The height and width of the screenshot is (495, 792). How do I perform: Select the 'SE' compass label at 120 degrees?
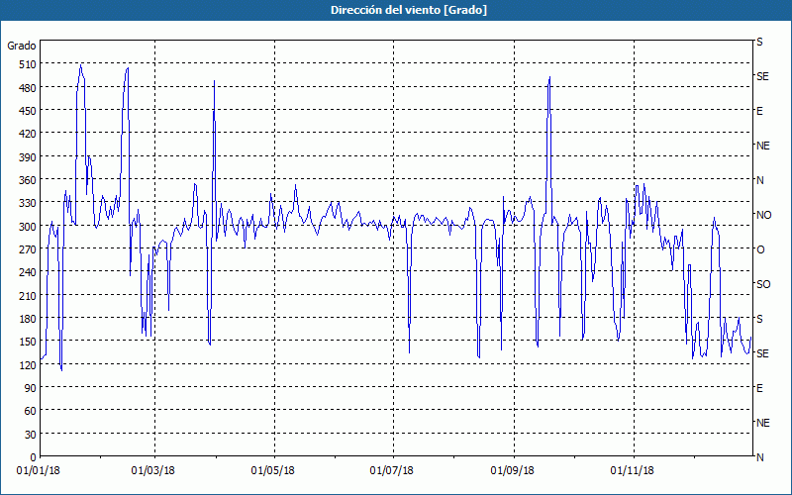tap(762, 354)
